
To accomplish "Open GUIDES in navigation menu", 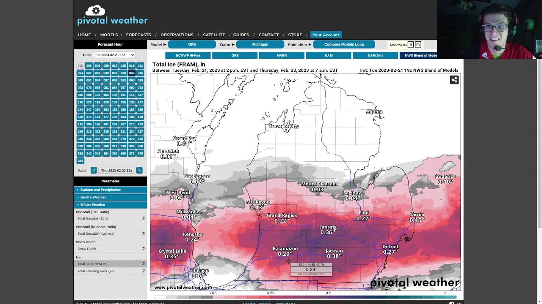I will click(241, 35).
